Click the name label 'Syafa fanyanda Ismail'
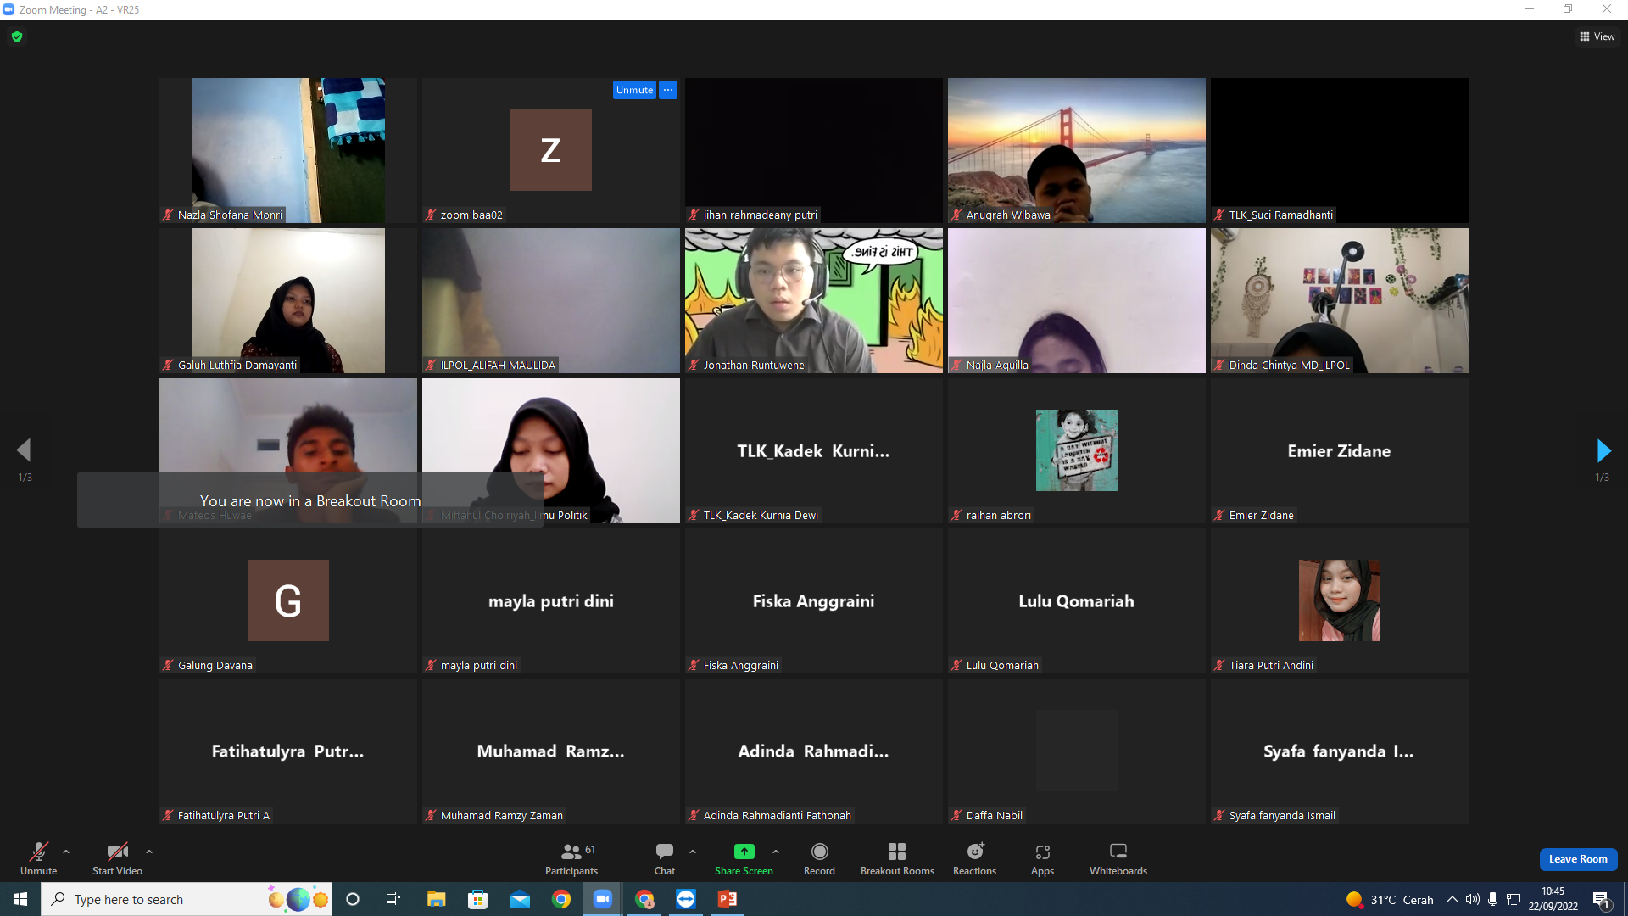Viewport: 1628px width, 916px height. [1282, 816]
